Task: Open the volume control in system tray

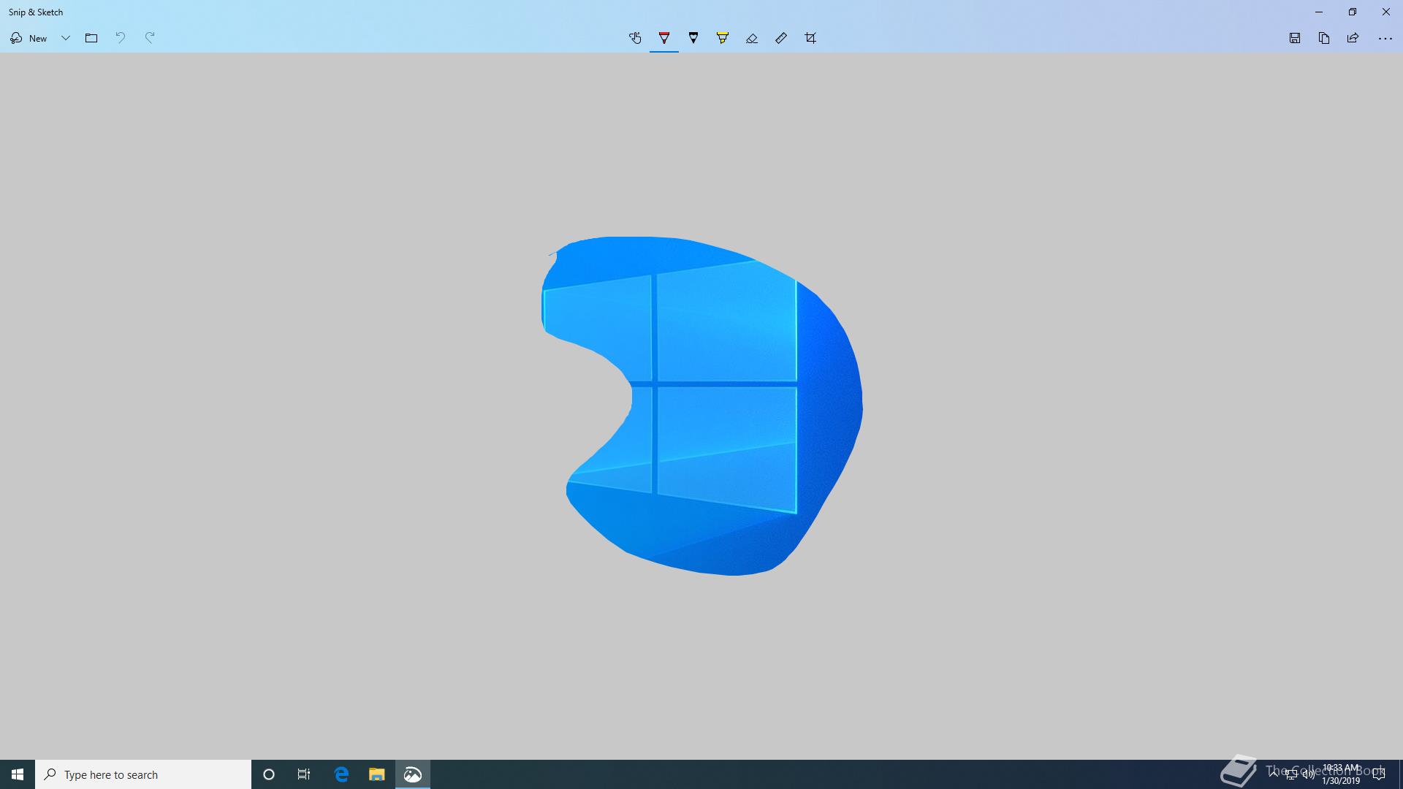Action: (x=1309, y=774)
